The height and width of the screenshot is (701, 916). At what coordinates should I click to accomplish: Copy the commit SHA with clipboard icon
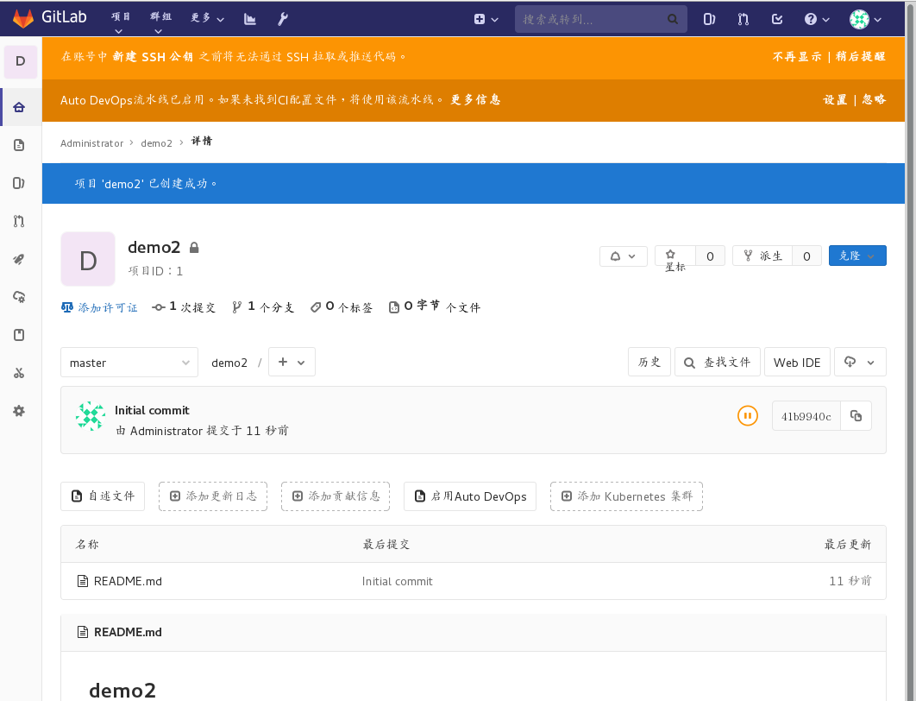(856, 416)
